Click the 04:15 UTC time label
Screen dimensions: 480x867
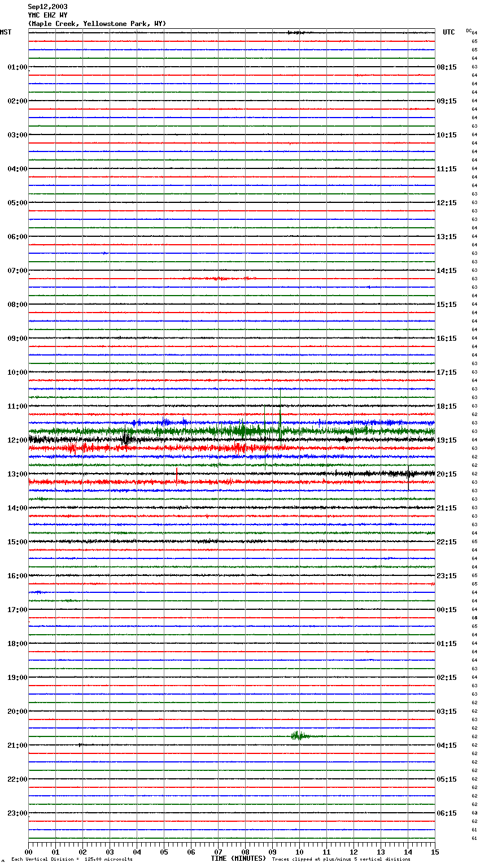(x=447, y=745)
